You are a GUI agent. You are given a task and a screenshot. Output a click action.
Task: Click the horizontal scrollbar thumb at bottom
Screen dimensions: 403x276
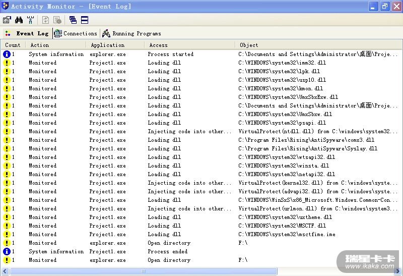(x=144, y=271)
